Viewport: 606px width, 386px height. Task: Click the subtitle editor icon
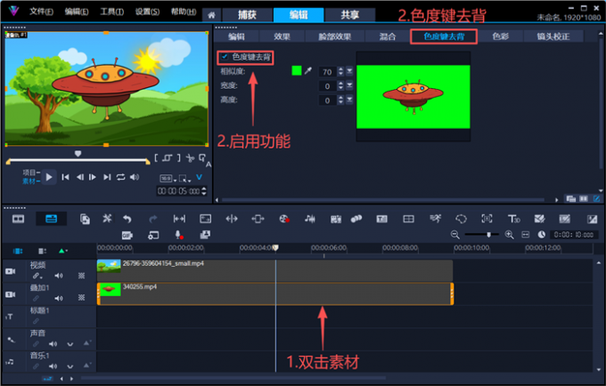click(x=381, y=219)
